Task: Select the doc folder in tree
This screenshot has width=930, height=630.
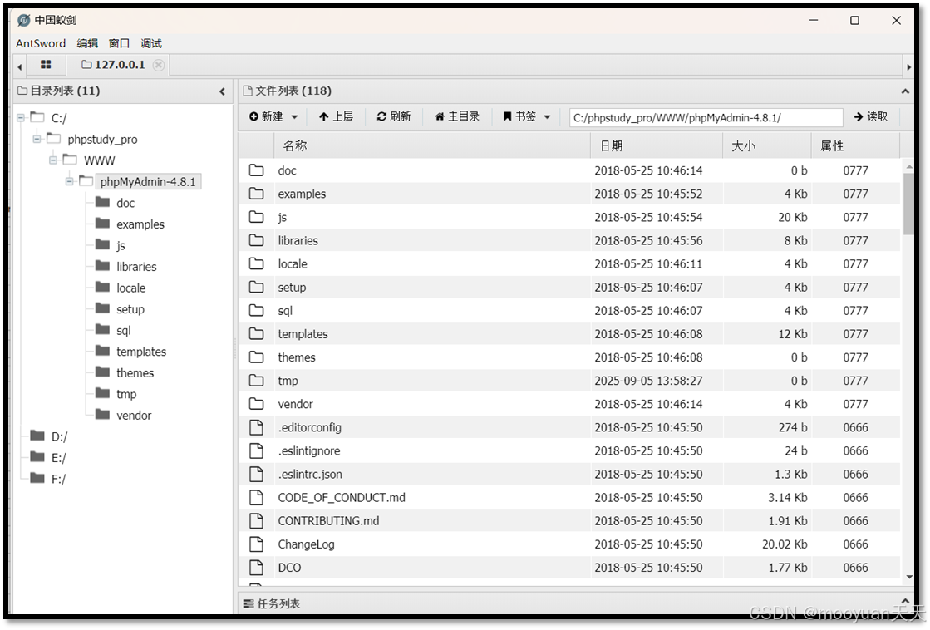Action: (x=125, y=203)
